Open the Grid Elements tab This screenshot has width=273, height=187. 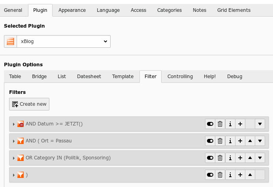[x=234, y=10]
